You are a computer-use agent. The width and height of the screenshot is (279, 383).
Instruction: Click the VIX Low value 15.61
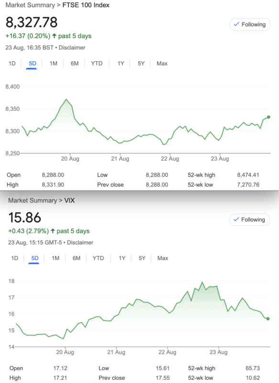tap(163, 368)
